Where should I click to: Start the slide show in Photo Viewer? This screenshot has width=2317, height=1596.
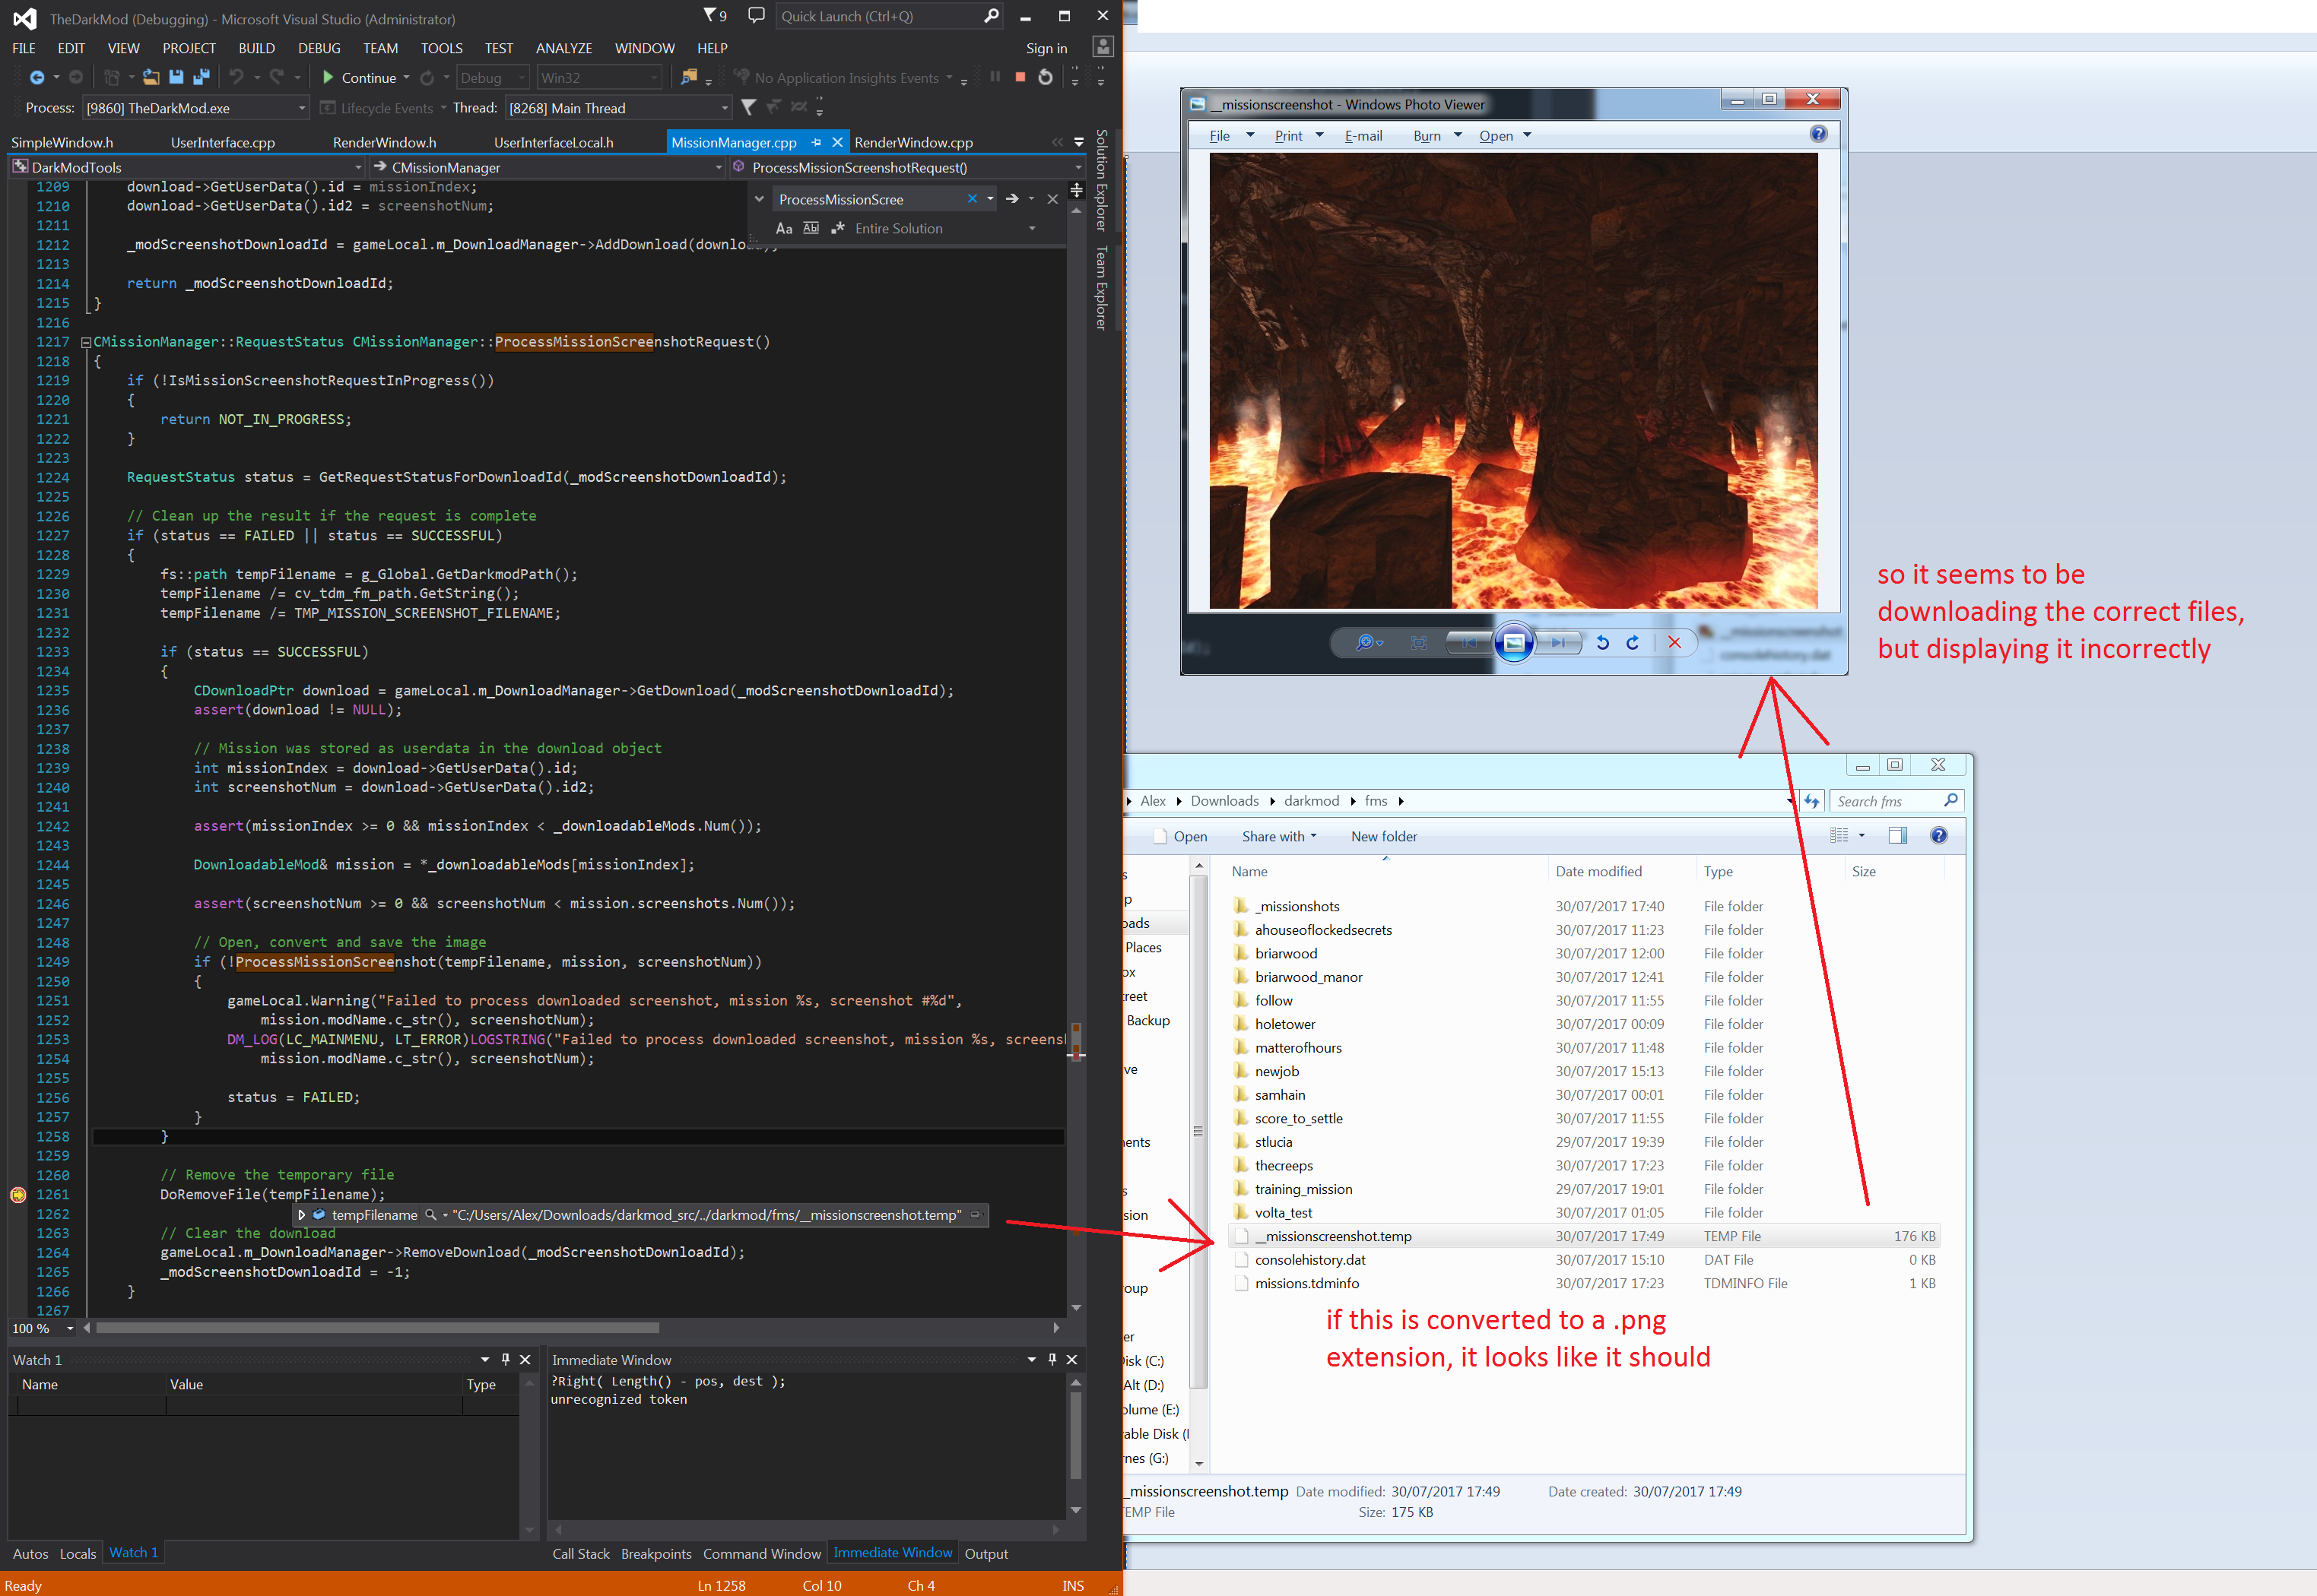[x=1514, y=642]
